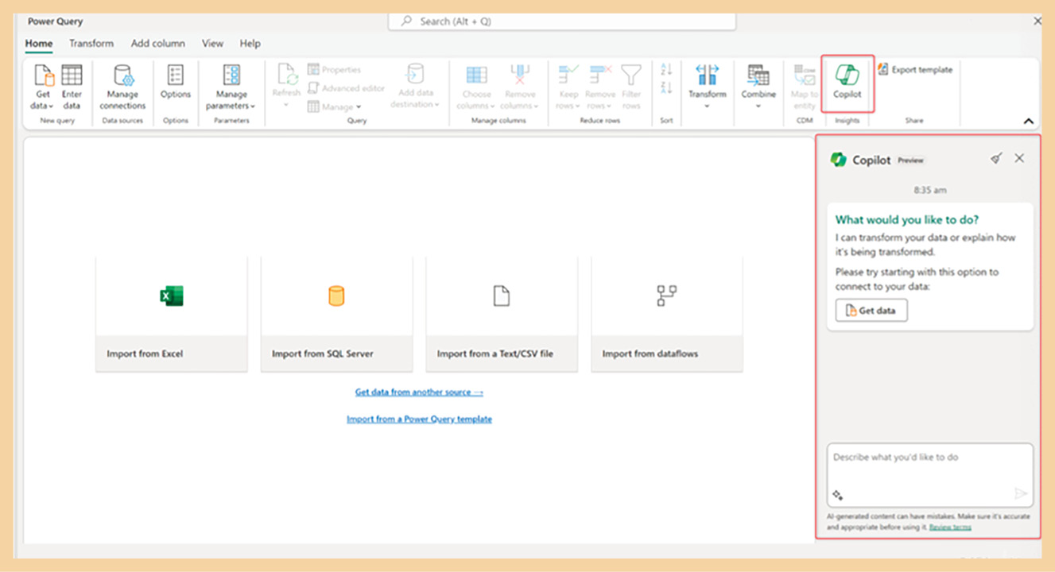
Task: Select Import from SQL Server tile
Action: point(336,314)
